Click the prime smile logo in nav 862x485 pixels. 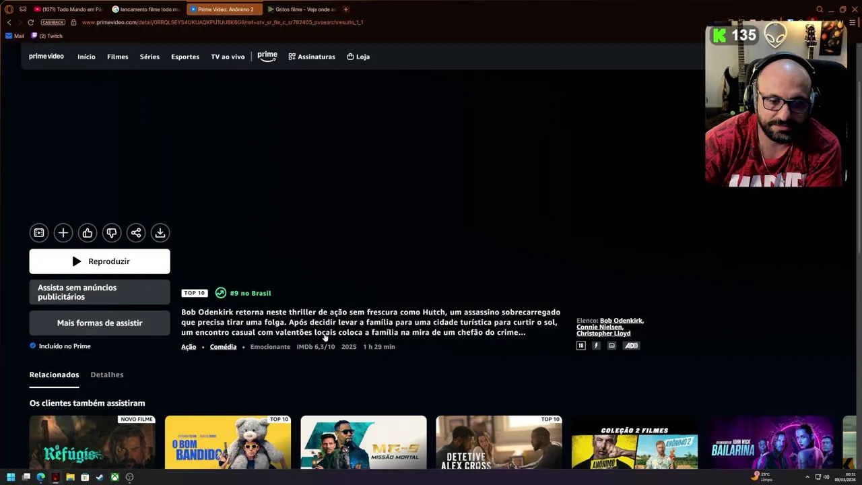(267, 57)
